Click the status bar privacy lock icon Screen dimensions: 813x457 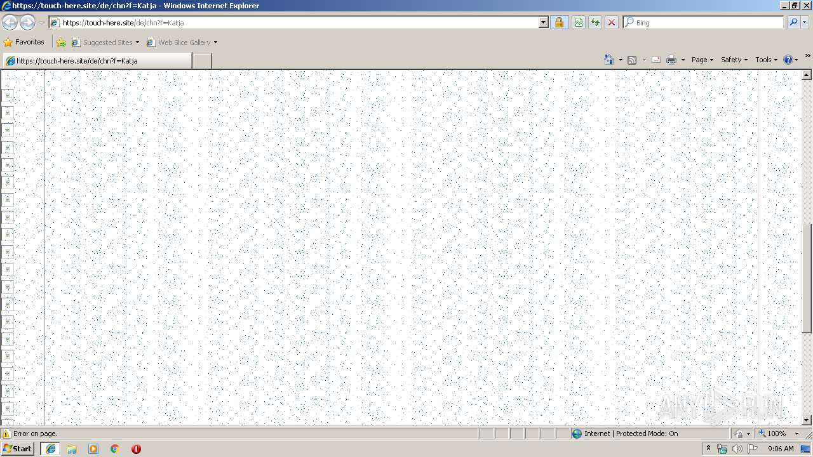(739, 434)
